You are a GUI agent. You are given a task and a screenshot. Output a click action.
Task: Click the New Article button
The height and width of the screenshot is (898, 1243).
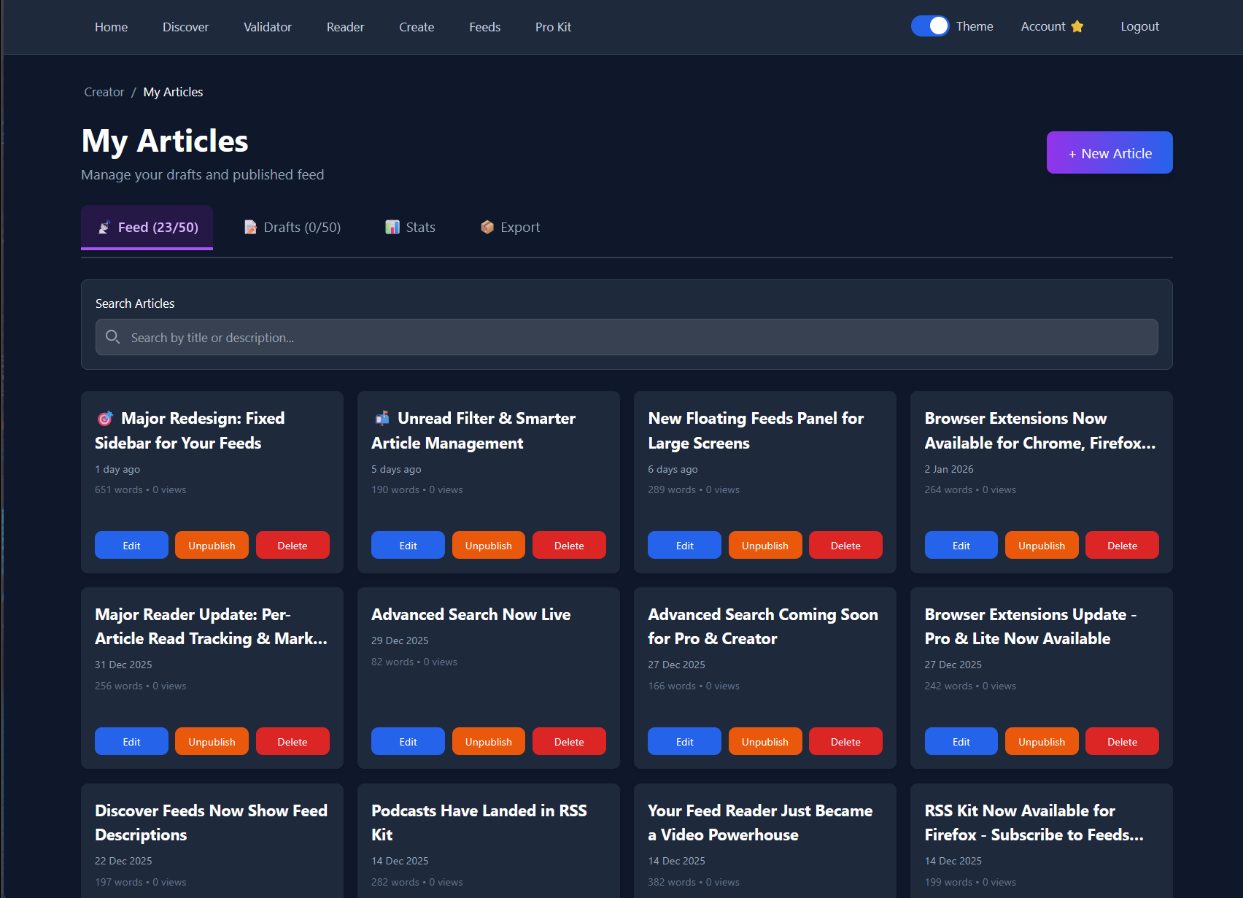coord(1109,152)
